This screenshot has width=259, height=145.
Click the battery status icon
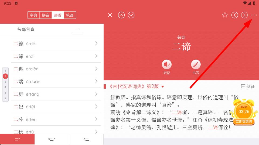(x=254, y=3)
